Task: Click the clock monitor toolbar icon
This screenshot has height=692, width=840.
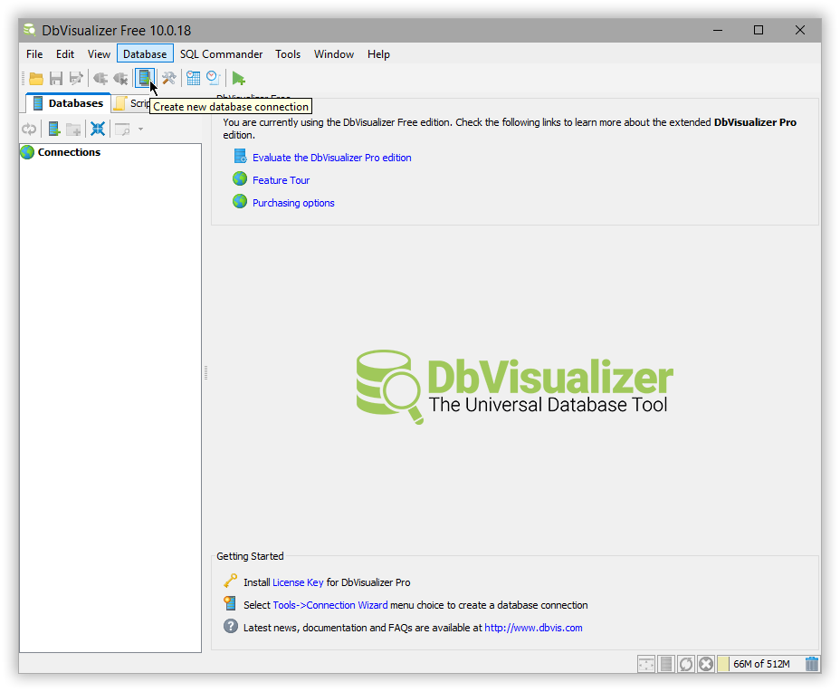Action: tap(213, 79)
